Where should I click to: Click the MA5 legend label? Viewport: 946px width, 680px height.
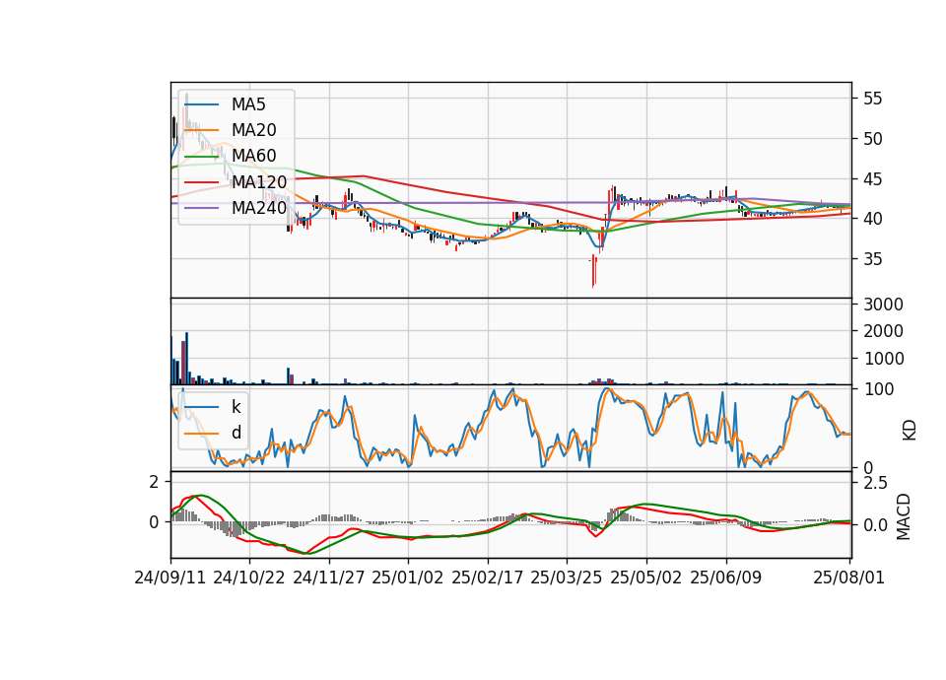coord(248,104)
